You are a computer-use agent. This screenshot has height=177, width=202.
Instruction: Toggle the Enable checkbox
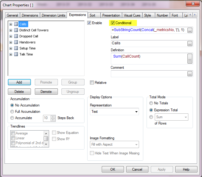89,23
